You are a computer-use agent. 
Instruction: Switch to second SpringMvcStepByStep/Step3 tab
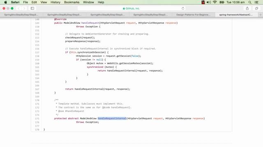(x=65, y=15)
